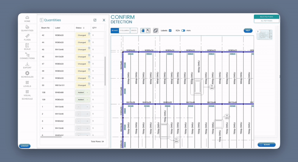Select the page 7 thumbnail
The image size is (298, 162).
(x=265, y=35)
